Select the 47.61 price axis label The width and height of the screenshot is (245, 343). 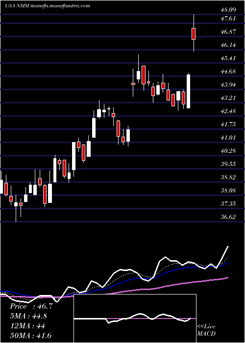tap(229, 19)
